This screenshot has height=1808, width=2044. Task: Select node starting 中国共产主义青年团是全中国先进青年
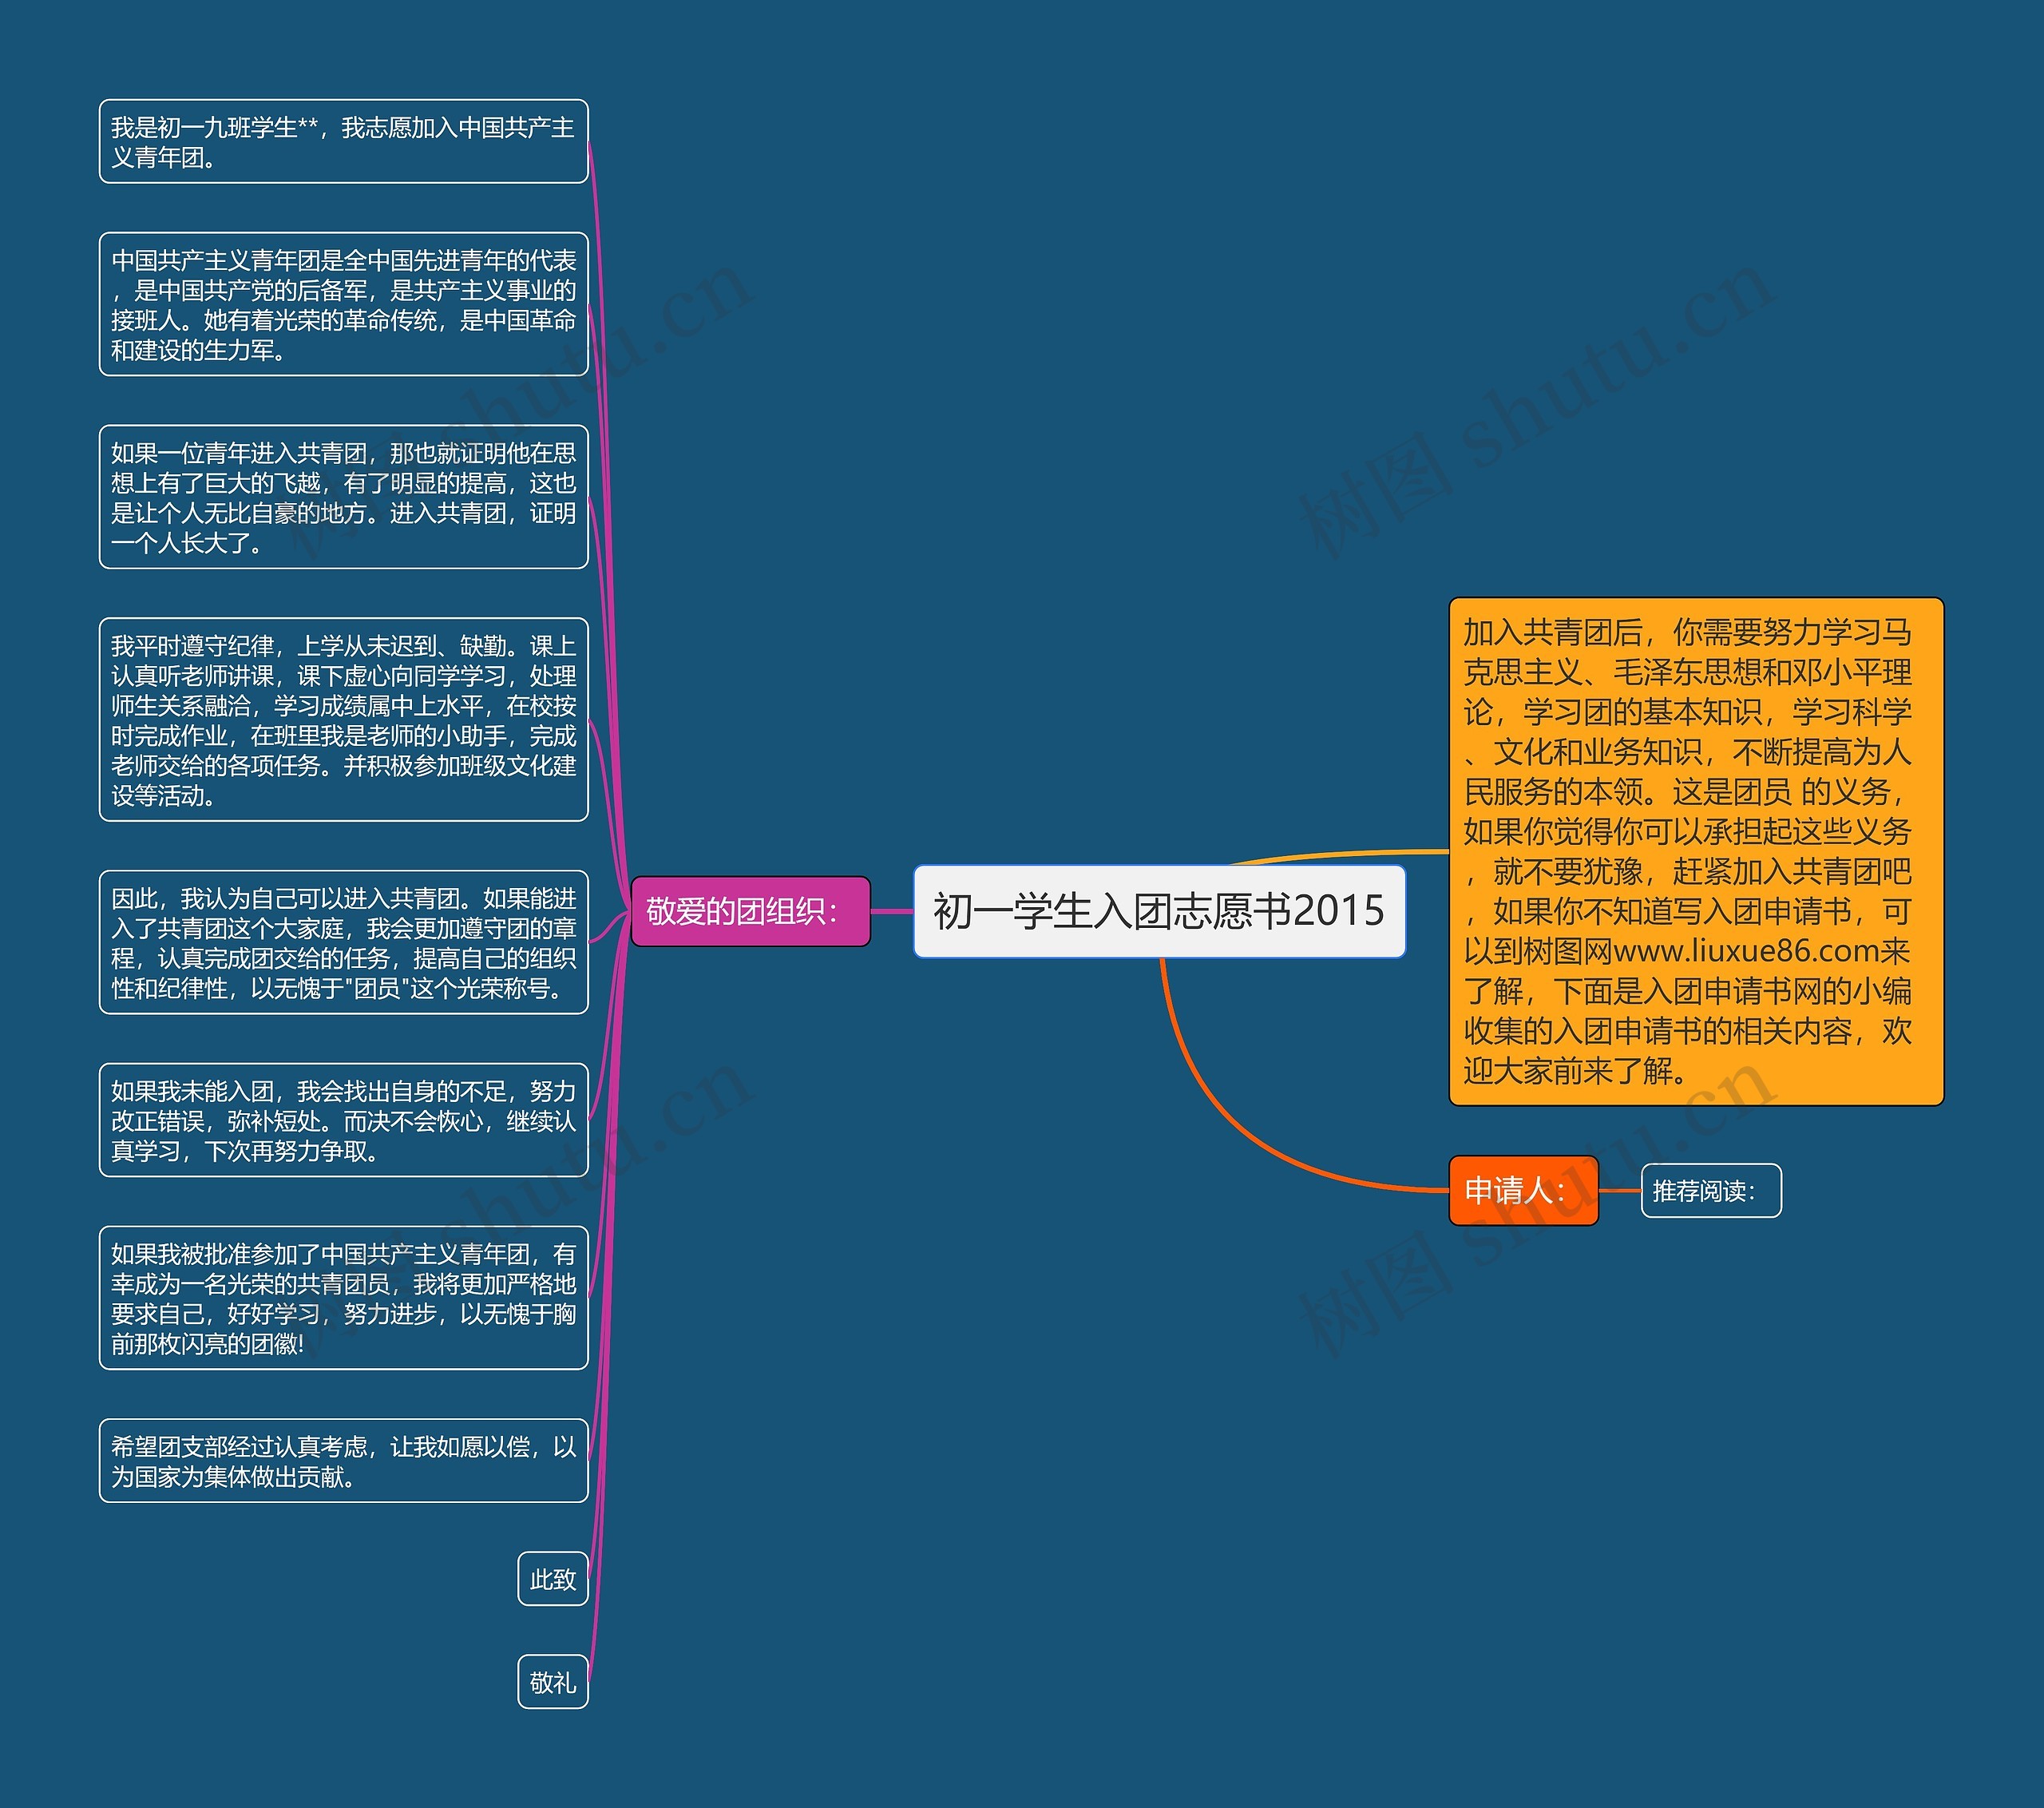(x=343, y=305)
